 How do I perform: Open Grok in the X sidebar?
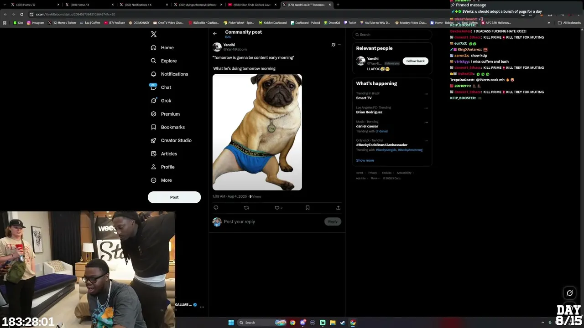(161, 101)
